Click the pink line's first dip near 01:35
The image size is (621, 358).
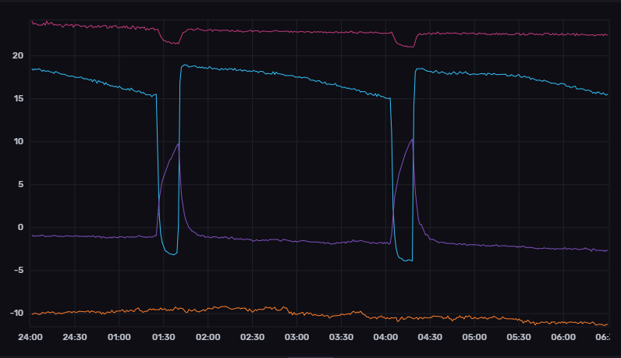[x=171, y=43]
